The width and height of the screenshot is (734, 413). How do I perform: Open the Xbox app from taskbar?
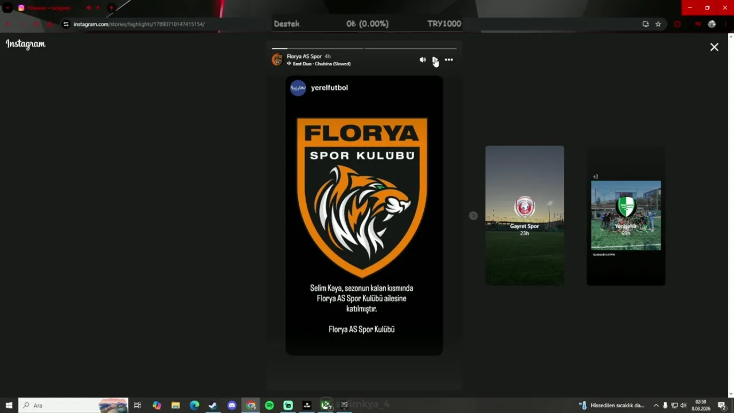(x=326, y=405)
